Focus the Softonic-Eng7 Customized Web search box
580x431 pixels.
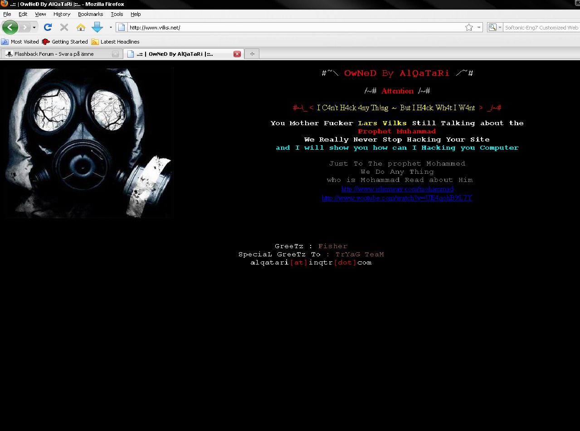tap(541, 28)
